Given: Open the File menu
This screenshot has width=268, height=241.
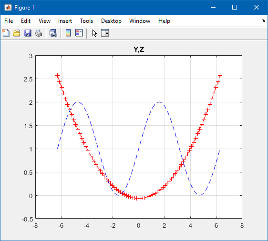Looking at the screenshot, I should tap(9, 21).
